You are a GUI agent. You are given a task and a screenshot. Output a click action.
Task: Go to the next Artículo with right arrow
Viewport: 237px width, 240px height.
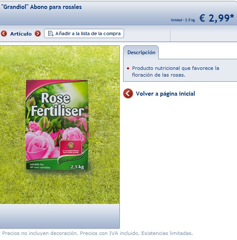point(38,33)
